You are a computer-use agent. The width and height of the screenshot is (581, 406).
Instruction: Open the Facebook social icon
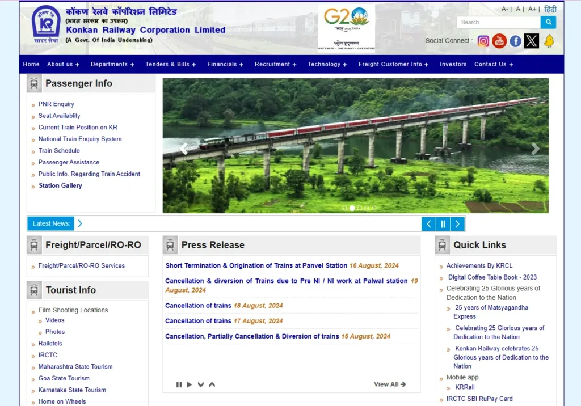515,41
